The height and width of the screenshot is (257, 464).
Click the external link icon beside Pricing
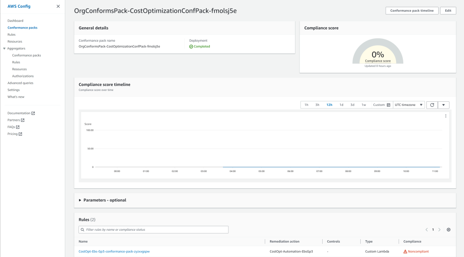tap(20, 134)
